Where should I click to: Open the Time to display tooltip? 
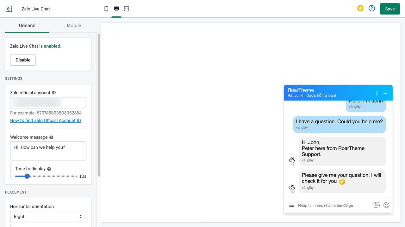(48, 169)
